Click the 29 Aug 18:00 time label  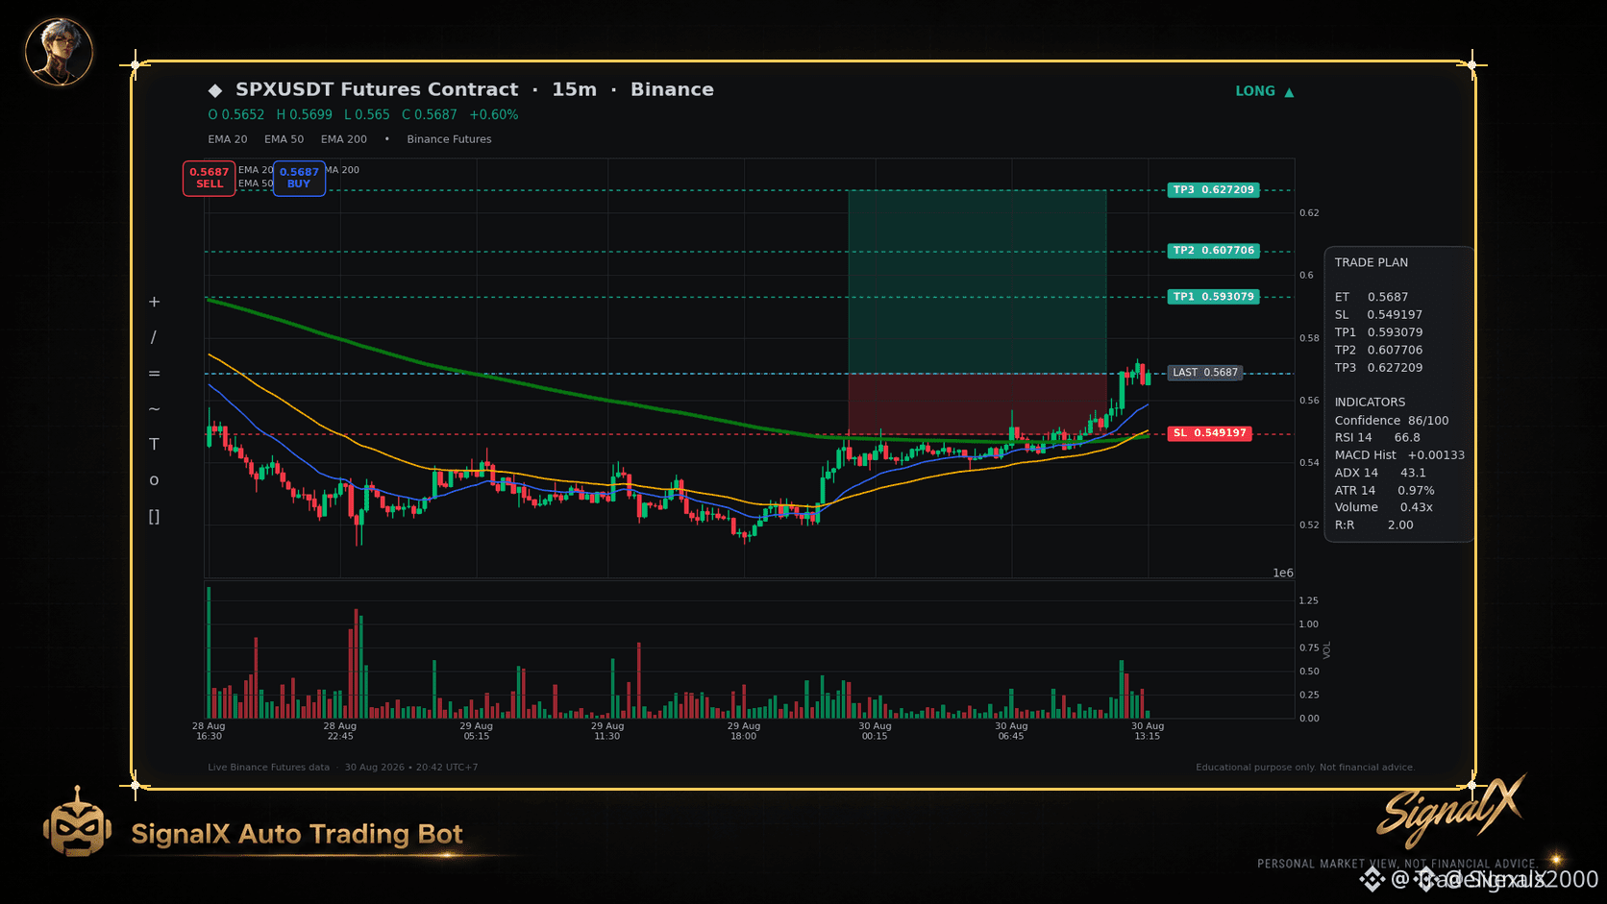744,731
